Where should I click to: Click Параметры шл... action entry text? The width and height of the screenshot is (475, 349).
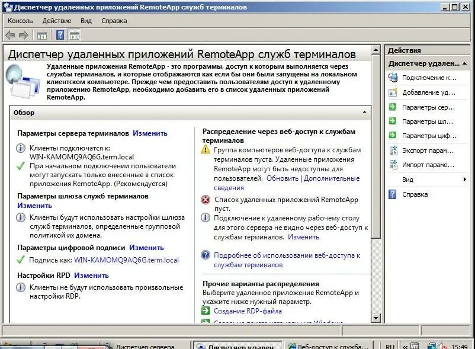(428, 121)
